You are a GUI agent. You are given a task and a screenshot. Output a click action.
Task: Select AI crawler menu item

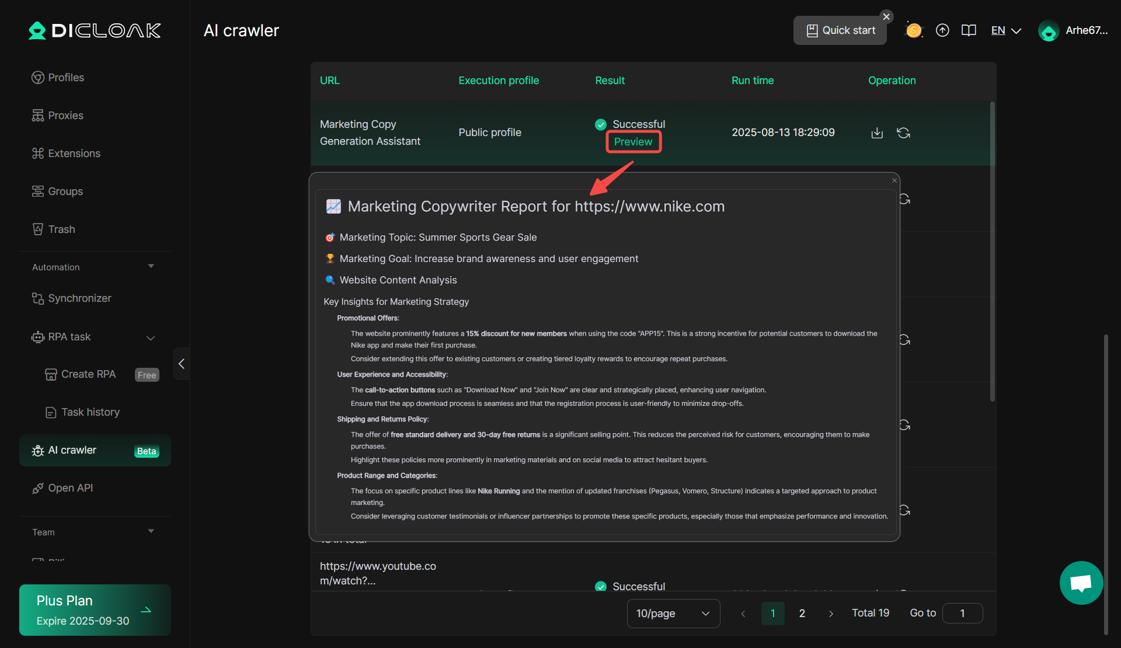(95, 450)
